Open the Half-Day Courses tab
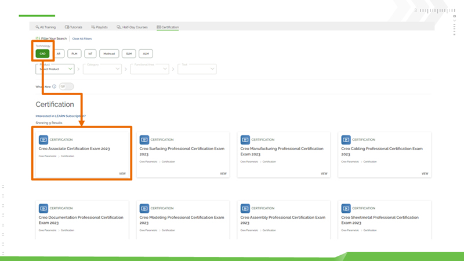 132,27
